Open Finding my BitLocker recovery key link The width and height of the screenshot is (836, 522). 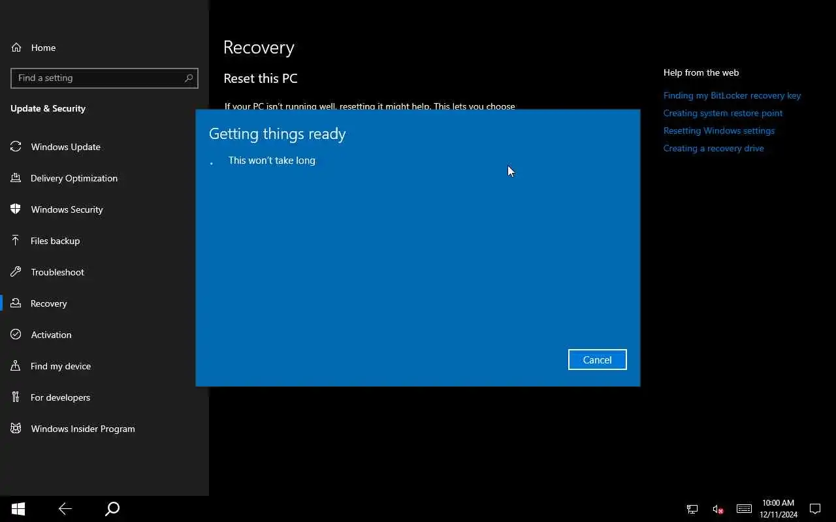coord(731,95)
